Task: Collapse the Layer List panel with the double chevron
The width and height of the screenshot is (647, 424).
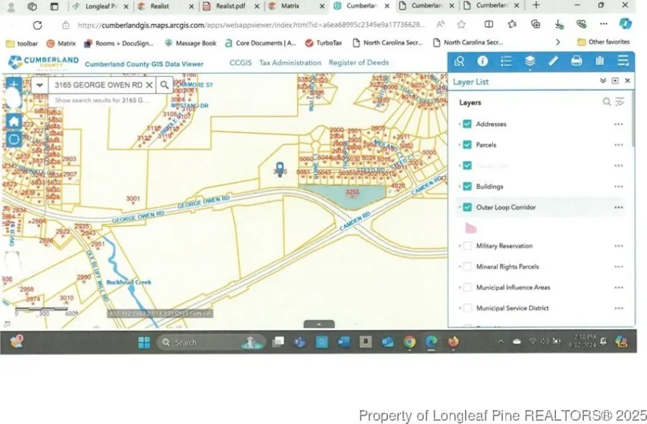Action: [x=603, y=81]
